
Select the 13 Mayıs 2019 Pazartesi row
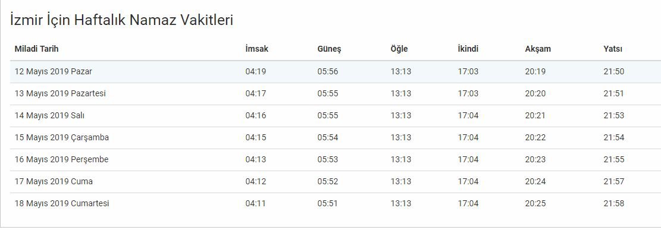(x=336, y=93)
